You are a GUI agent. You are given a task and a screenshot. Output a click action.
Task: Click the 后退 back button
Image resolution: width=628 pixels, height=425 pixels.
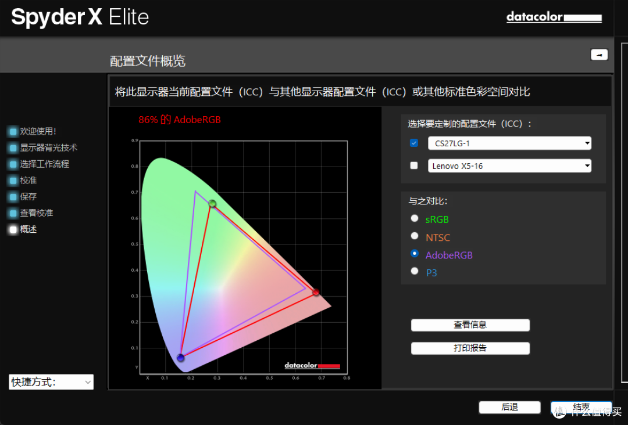(x=509, y=408)
